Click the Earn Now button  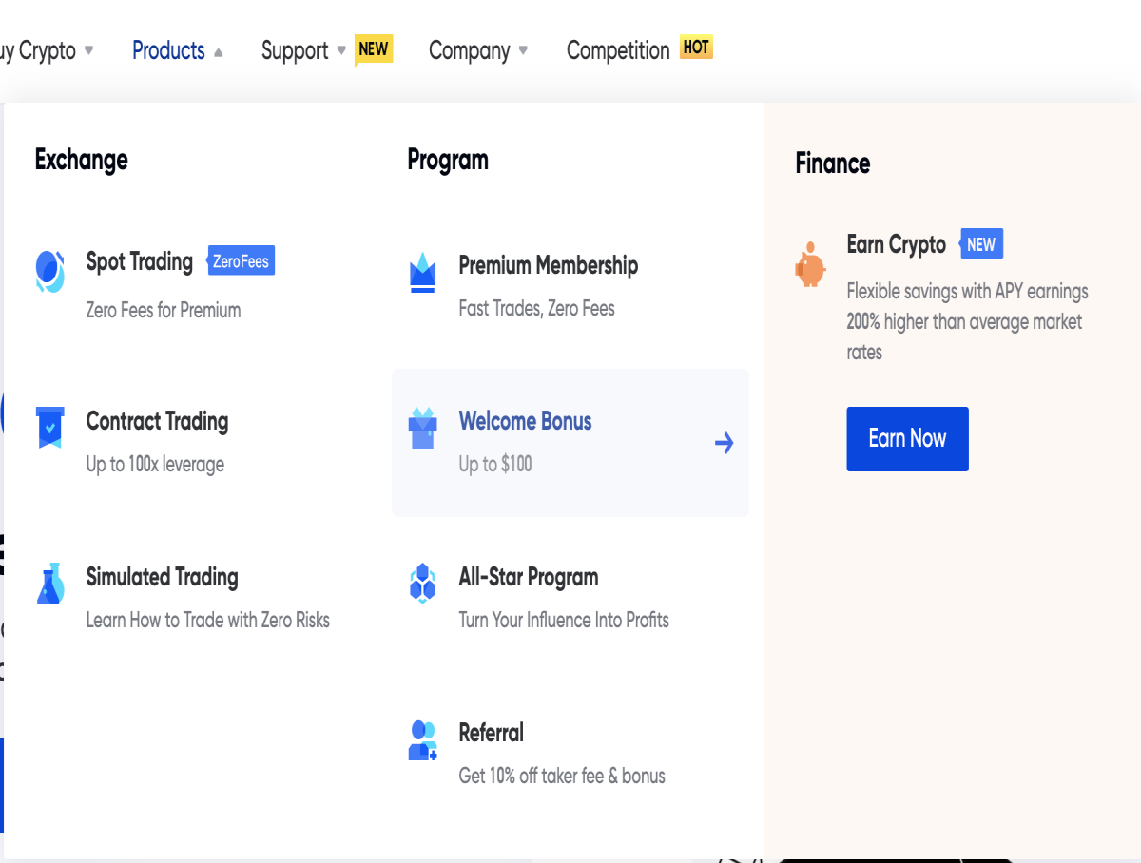coord(907,439)
